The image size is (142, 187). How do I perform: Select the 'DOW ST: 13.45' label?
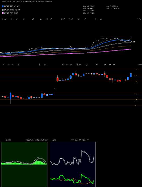coord(12,6)
